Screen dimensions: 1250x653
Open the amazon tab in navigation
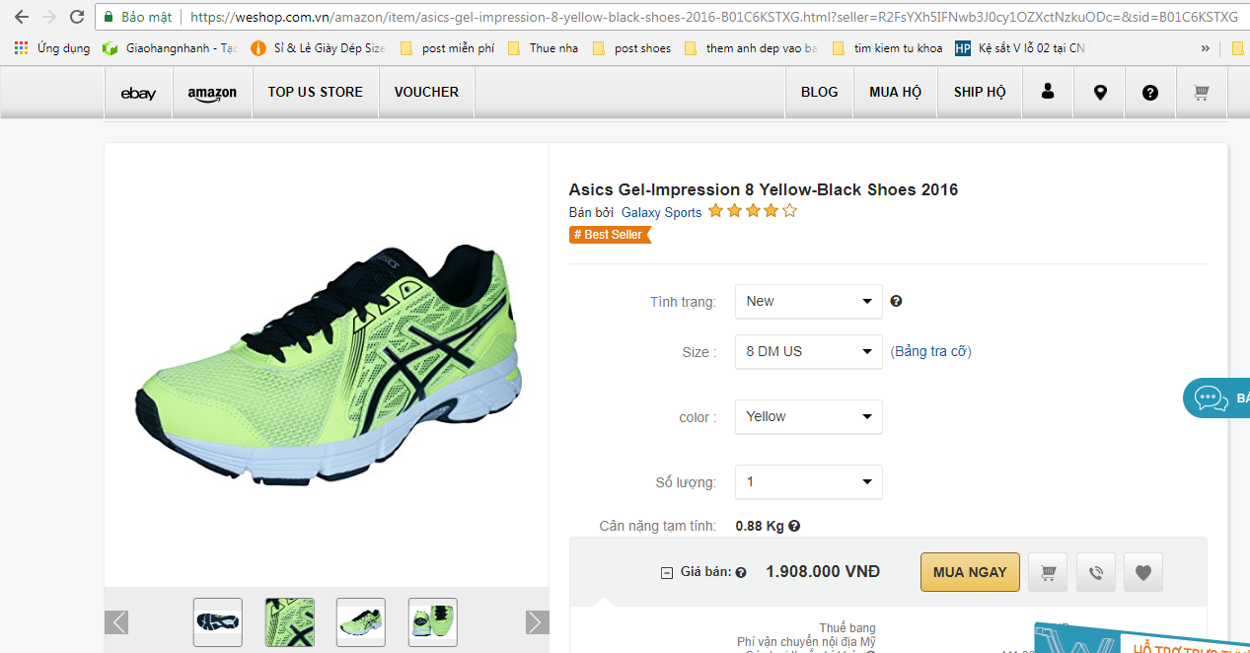(212, 92)
